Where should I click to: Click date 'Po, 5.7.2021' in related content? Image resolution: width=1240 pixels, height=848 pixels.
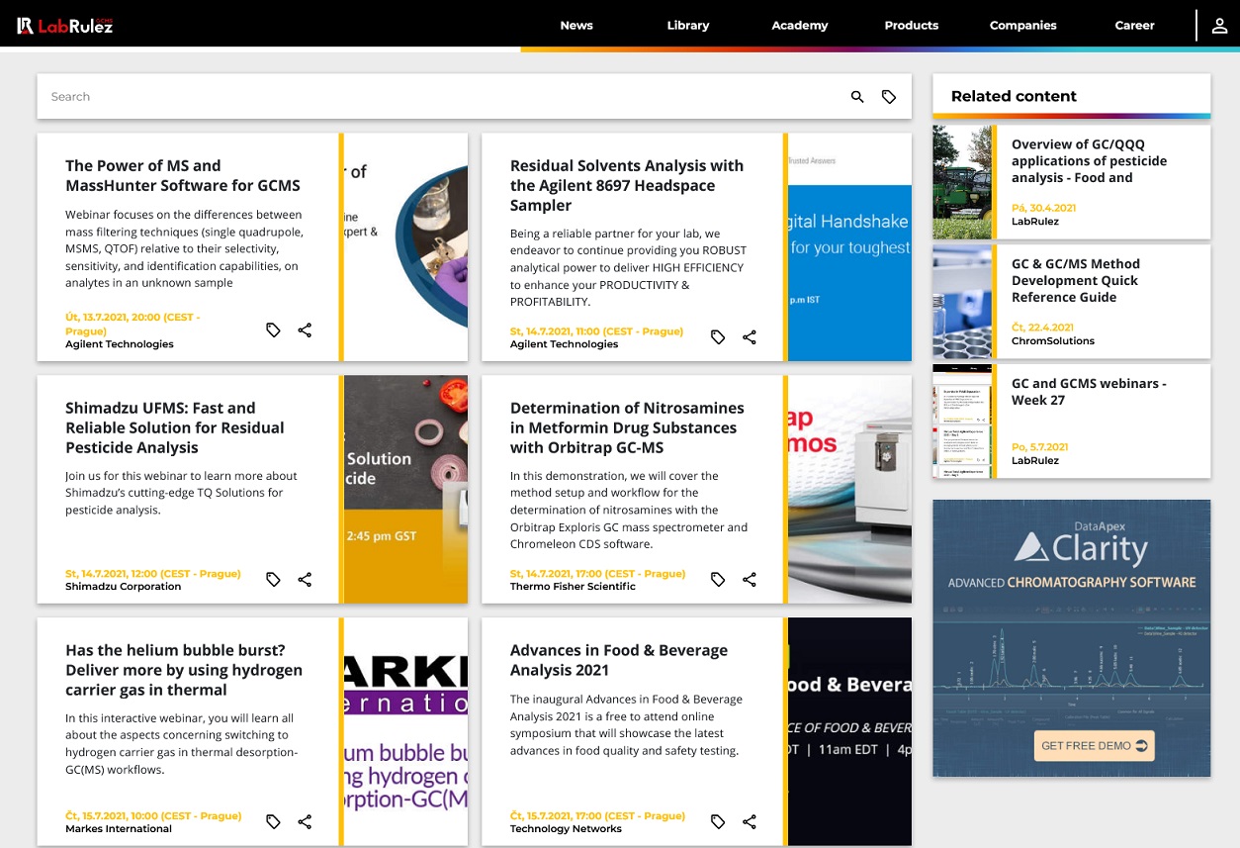click(1039, 448)
